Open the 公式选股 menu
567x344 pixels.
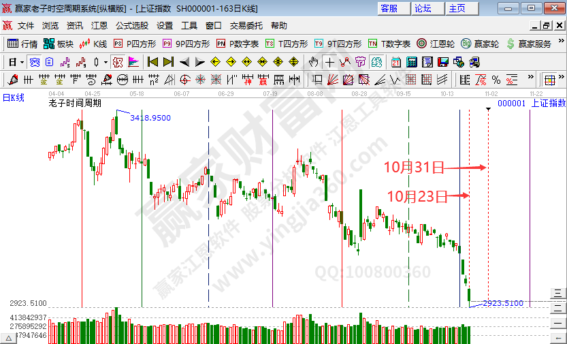pos(131,26)
